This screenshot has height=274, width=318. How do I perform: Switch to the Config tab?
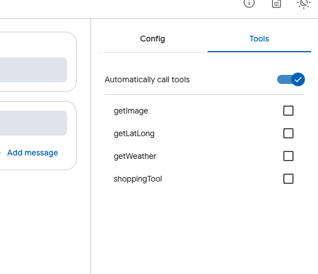[x=152, y=39]
